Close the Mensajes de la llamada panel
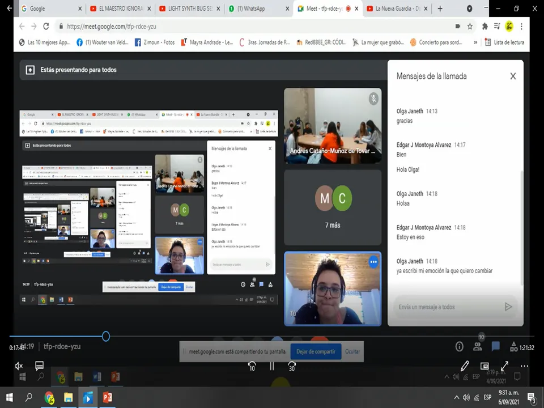 click(x=513, y=76)
